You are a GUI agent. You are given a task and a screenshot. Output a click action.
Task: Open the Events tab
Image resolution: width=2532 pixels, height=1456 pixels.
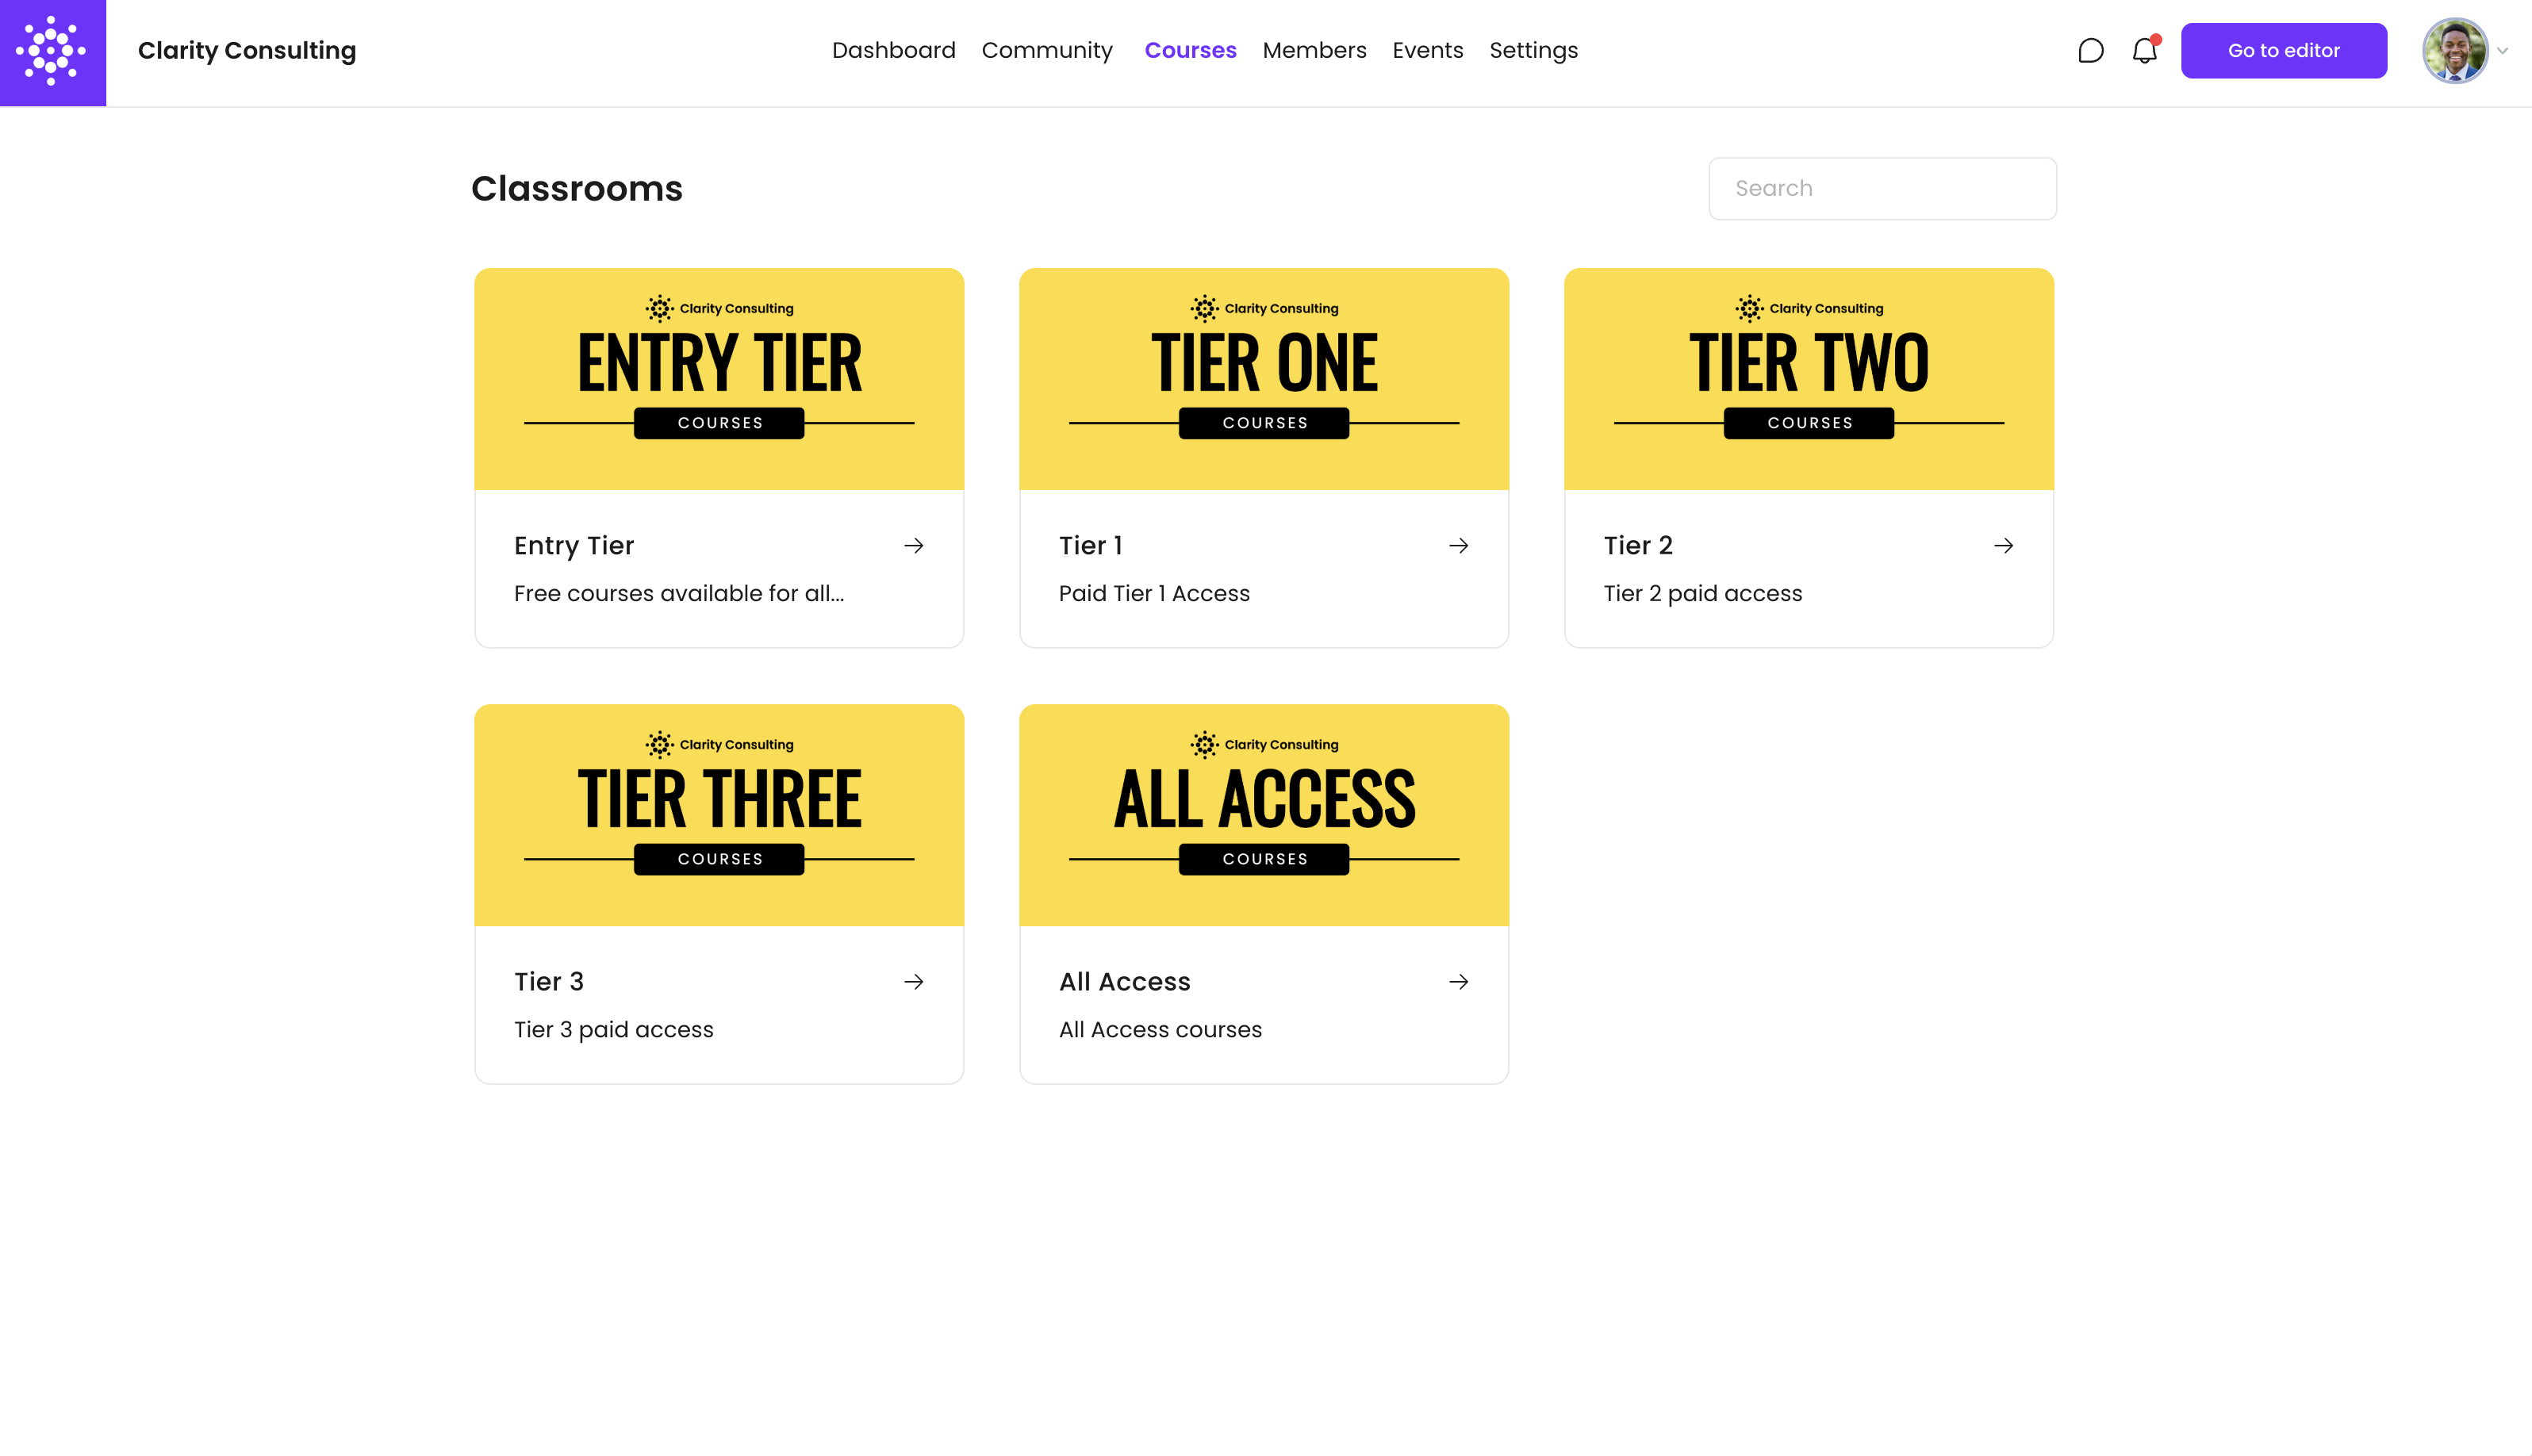click(1427, 51)
